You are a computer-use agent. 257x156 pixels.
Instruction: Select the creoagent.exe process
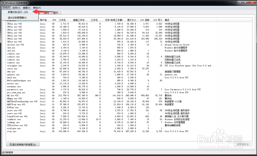pos(14,66)
